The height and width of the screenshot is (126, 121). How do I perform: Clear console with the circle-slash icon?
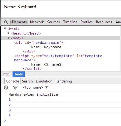click(x=6, y=87)
